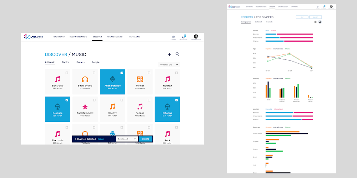Image resolution: width=357 pixels, height=178 pixels.
Task: Check the Rock card checkbox
Action: coord(176,127)
